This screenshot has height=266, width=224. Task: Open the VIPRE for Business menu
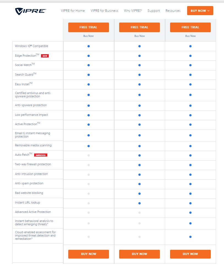coord(104,11)
